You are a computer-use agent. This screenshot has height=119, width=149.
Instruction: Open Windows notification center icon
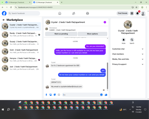[145, 109]
